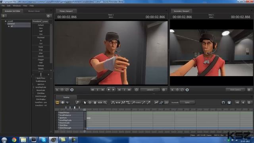The height and width of the screenshot is (143, 254).
Task: Mute audio with timeline speaker button
Action: tap(243, 102)
